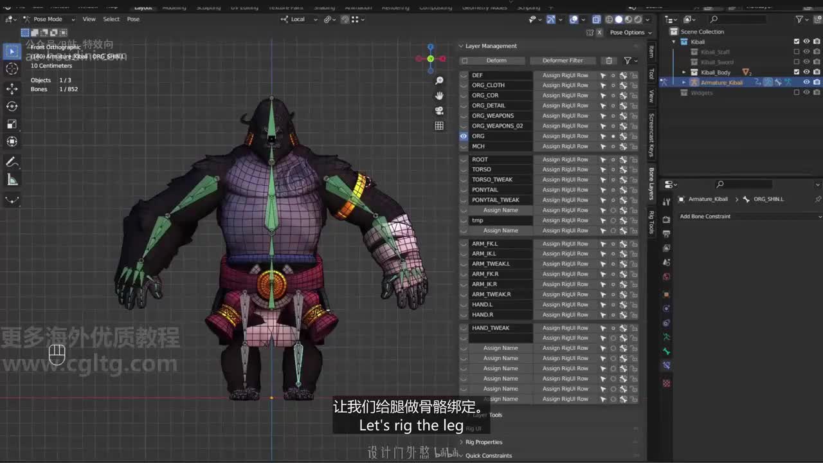The height and width of the screenshot is (463, 823).
Task: Click the perspective/orthographic grid icon
Action: (x=439, y=126)
